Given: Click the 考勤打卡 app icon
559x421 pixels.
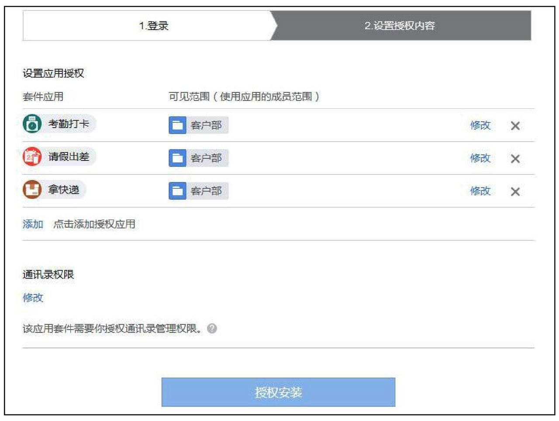Looking at the screenshot, I should tap(32, 124).
